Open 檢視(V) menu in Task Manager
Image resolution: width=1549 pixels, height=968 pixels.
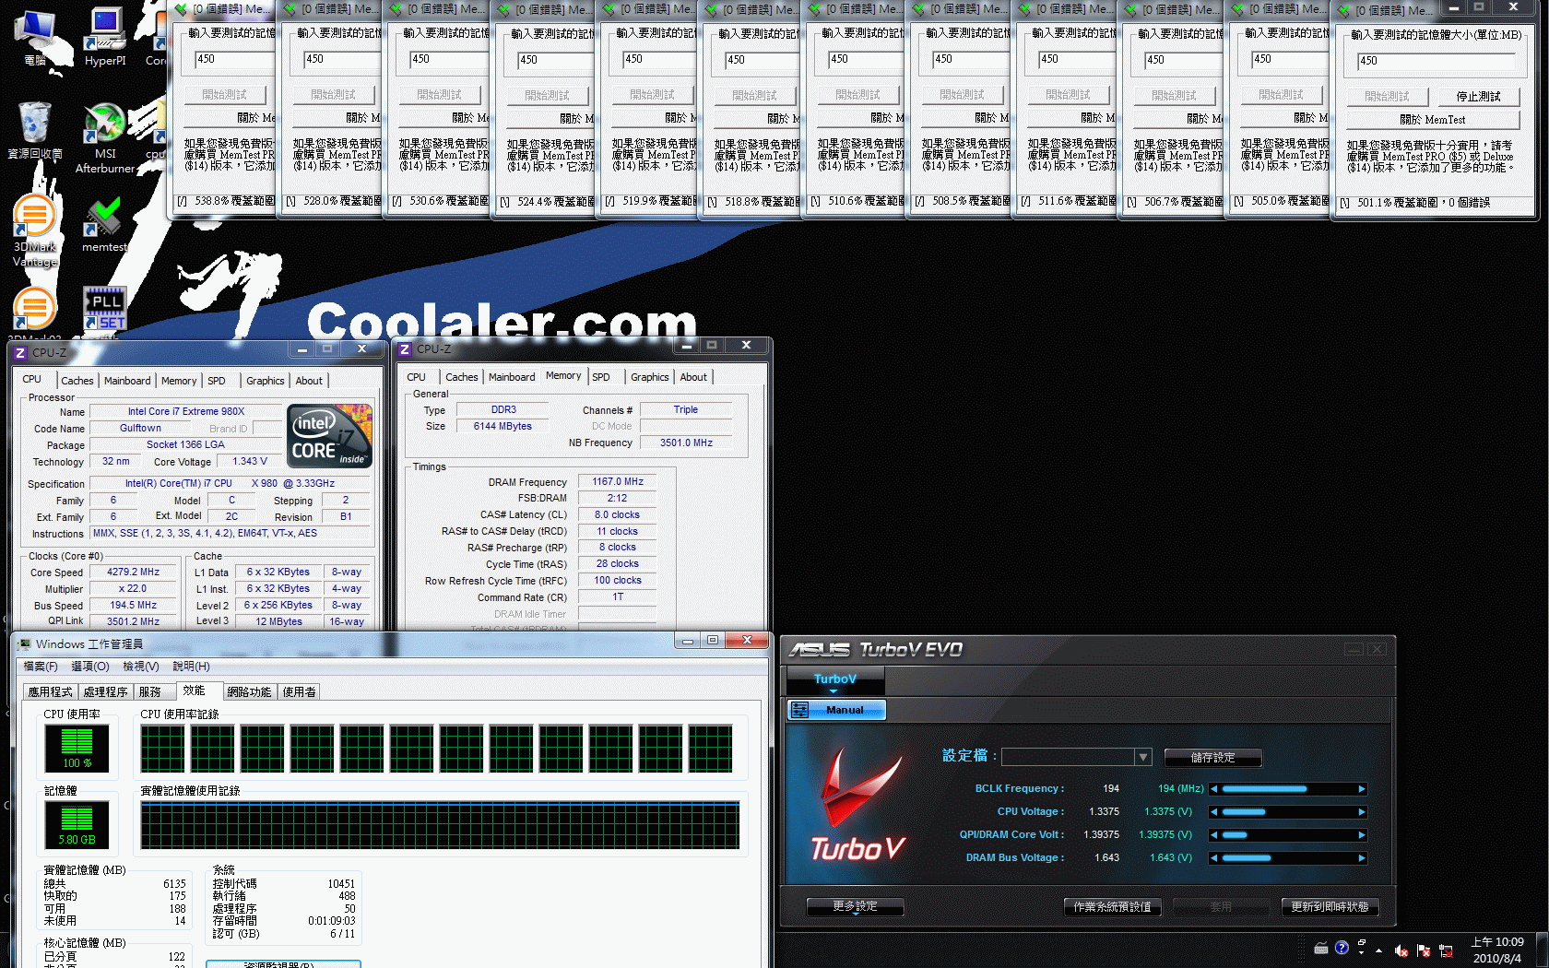click(x=141, y=667)
